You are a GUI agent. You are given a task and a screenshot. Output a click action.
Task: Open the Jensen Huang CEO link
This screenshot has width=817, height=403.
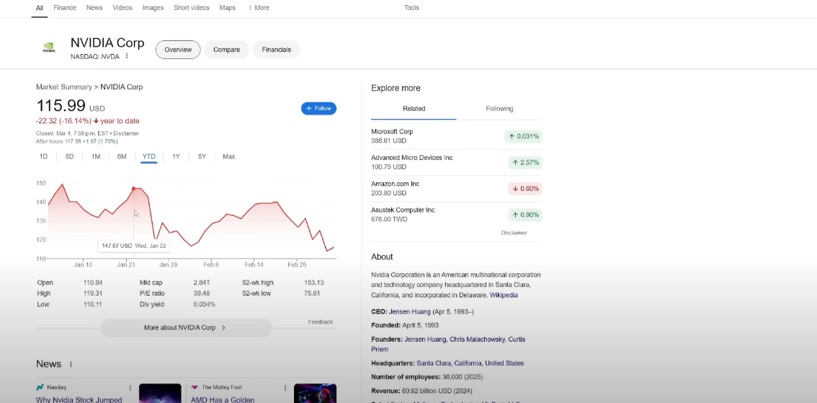pos(409,311)
